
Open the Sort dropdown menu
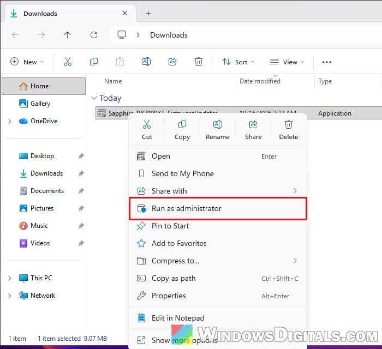238,62
